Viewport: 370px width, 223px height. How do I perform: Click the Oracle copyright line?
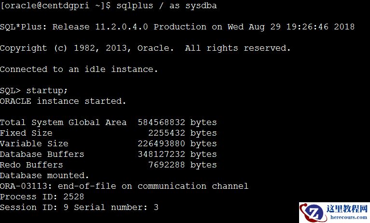(x=145, y=48)
